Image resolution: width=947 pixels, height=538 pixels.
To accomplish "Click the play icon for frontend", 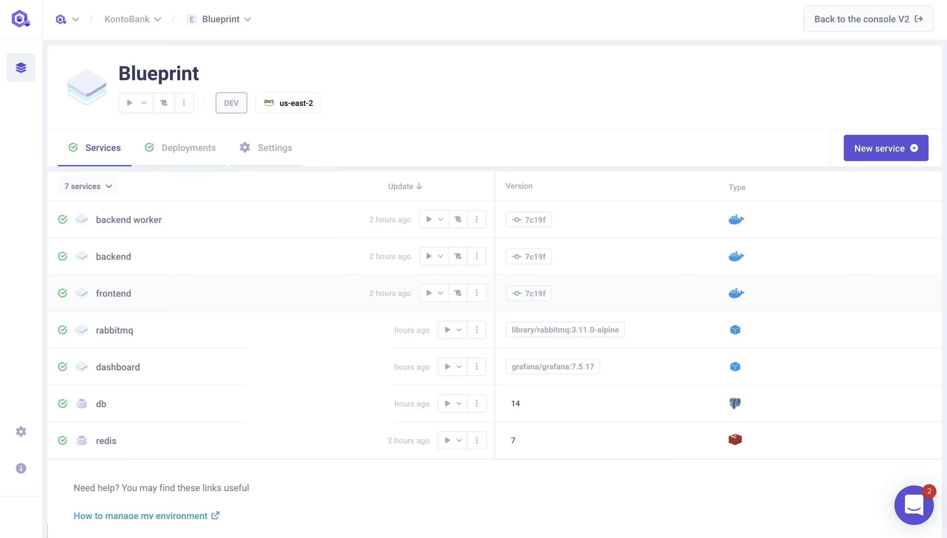I will click(429, 293).
